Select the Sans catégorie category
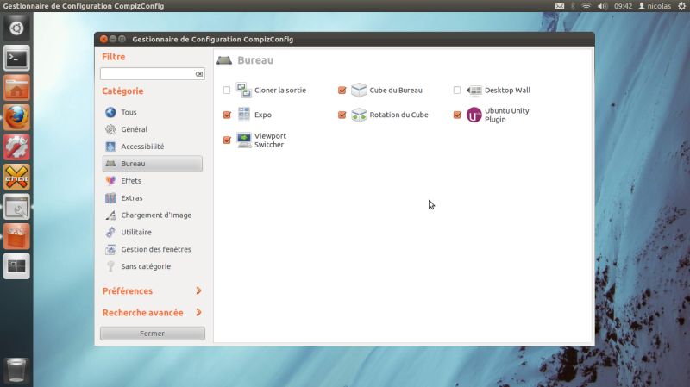The height and width of the screenshot is (387, 690). click(153, 266)
